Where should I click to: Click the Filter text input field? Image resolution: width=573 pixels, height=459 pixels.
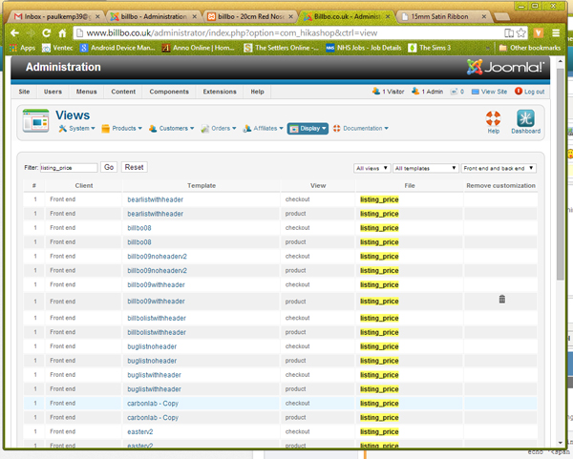coord(69,168)
